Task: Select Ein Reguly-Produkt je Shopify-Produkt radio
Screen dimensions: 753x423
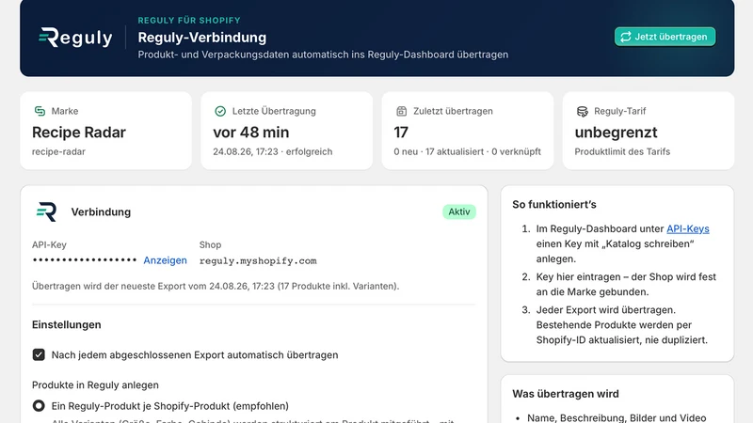Action: coord(39,406)
